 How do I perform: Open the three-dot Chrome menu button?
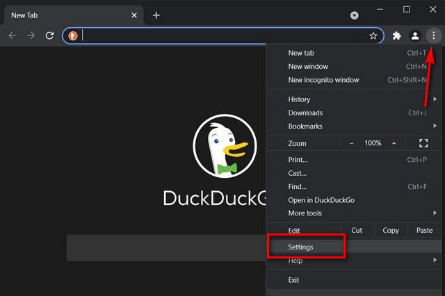click(433, 35)
